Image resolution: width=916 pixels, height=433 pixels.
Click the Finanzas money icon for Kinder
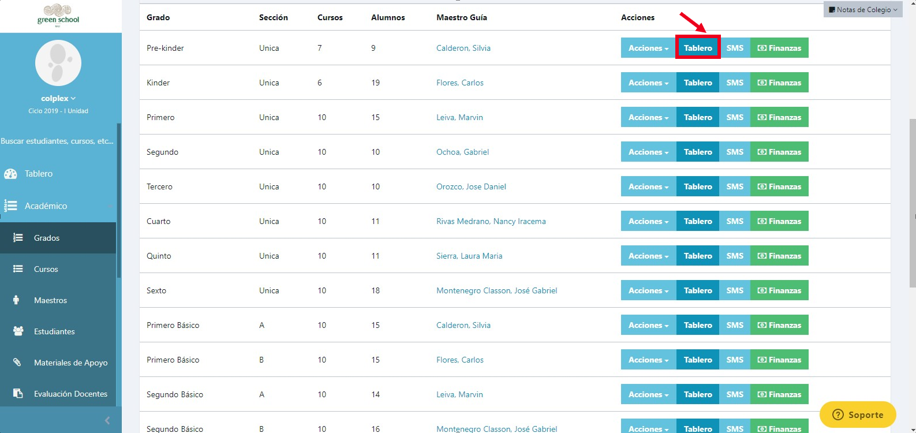coord(762,83)
